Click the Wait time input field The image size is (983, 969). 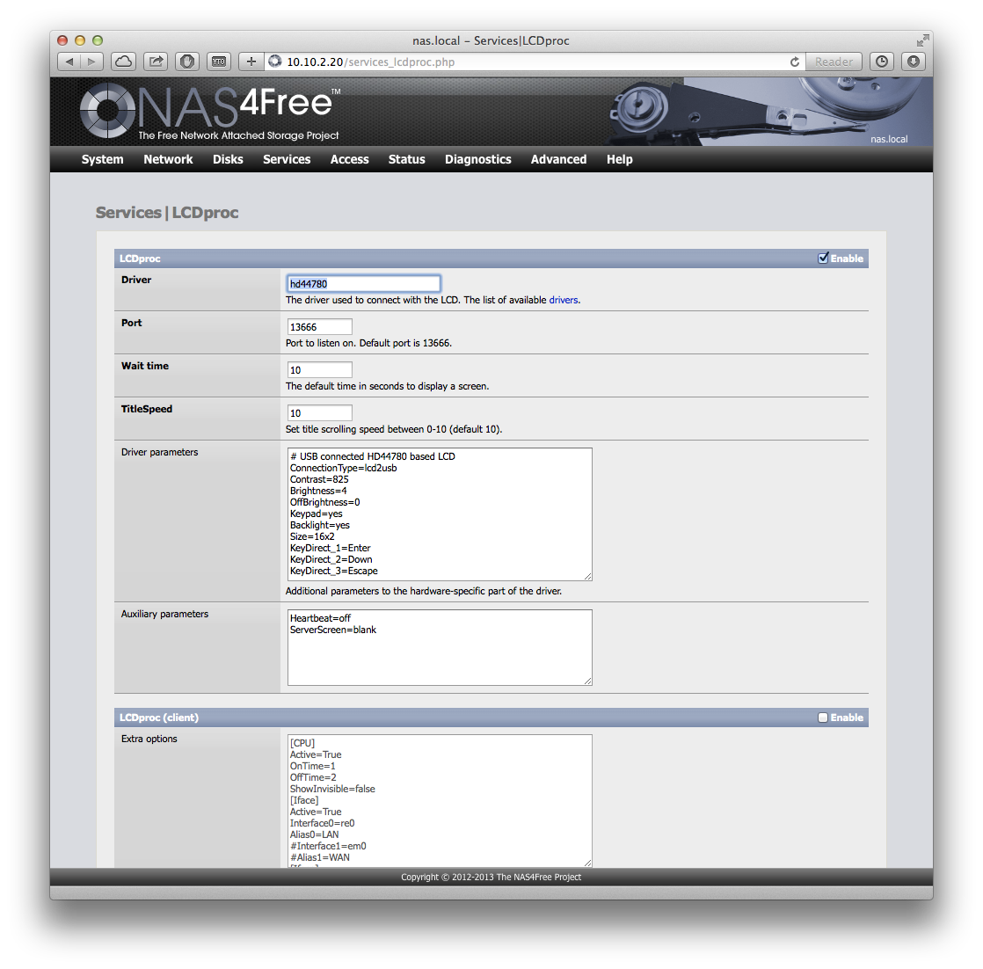pyautogui.click(x=320, y=370)
